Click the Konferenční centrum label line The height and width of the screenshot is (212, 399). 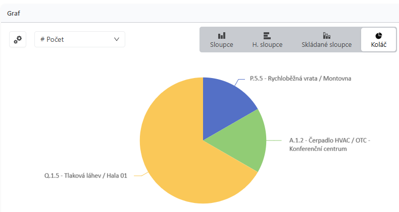318,149
